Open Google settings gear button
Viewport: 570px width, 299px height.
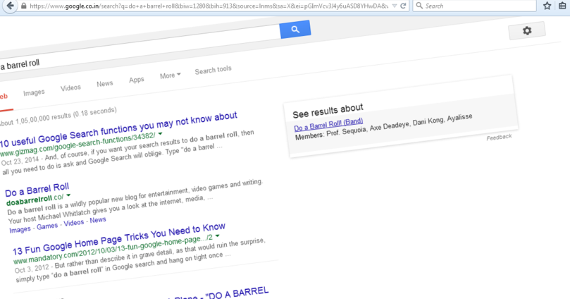point(527,31)
